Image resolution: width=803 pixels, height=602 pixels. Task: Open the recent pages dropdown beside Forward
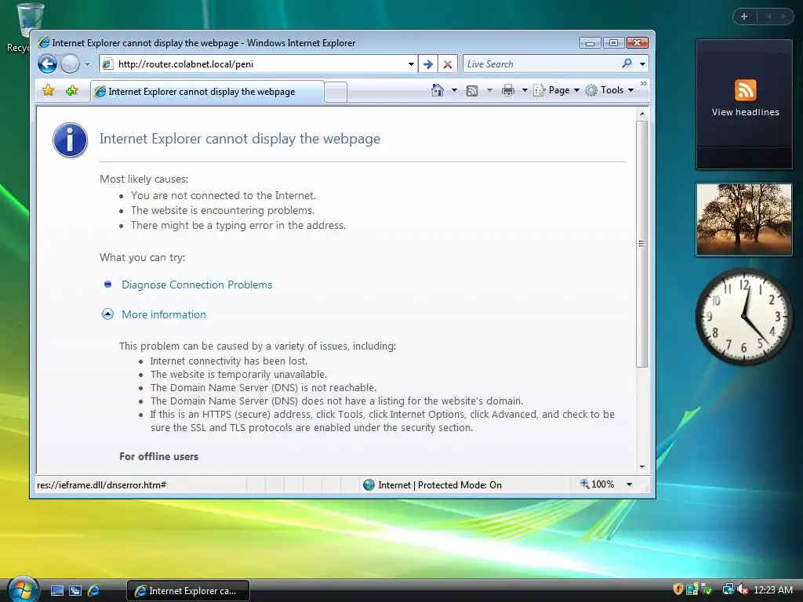(x=87, y=64)
